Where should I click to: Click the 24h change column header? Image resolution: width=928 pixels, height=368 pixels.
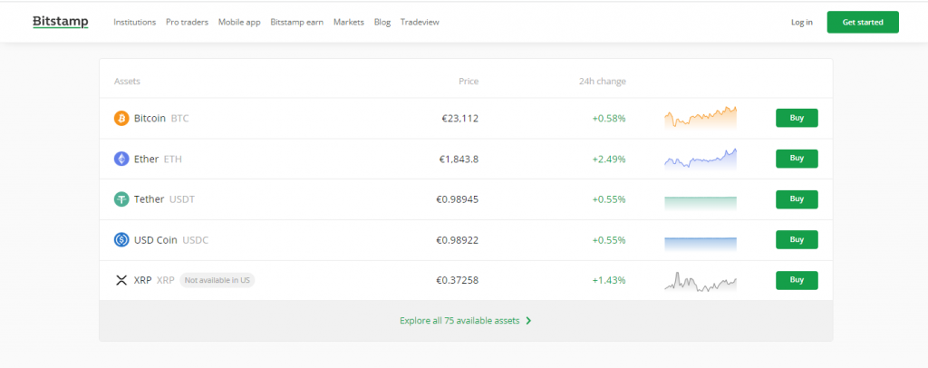pyautogui.click(x=603, y=82)
